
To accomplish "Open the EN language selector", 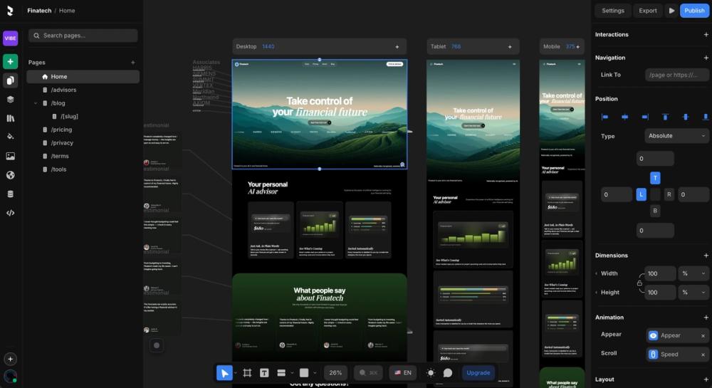I will click(x=403, y=372).
